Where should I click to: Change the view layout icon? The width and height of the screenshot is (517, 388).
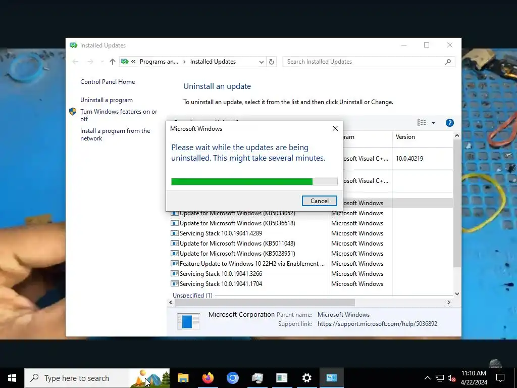point(422,123)
